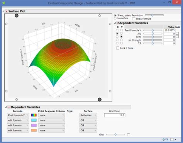Open the Both sides Surface dropdown
Screen dimensions: 183x143
click(x=88, y=115)
